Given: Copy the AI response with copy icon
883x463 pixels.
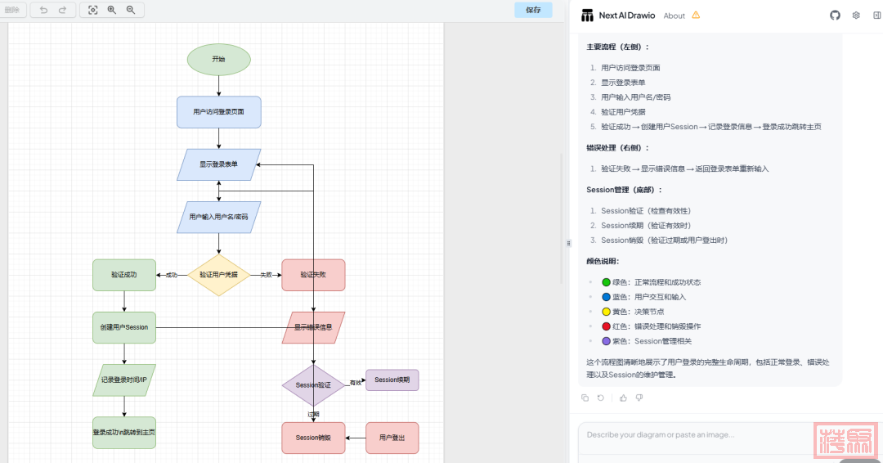Looking at the screenshot, I should [585, 398].
